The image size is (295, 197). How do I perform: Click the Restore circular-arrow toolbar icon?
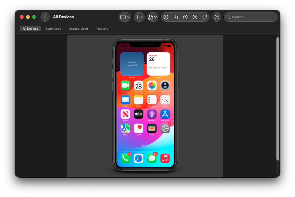195,17
